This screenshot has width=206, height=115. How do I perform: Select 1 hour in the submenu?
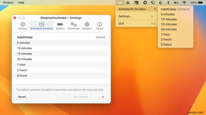point(175,34)
